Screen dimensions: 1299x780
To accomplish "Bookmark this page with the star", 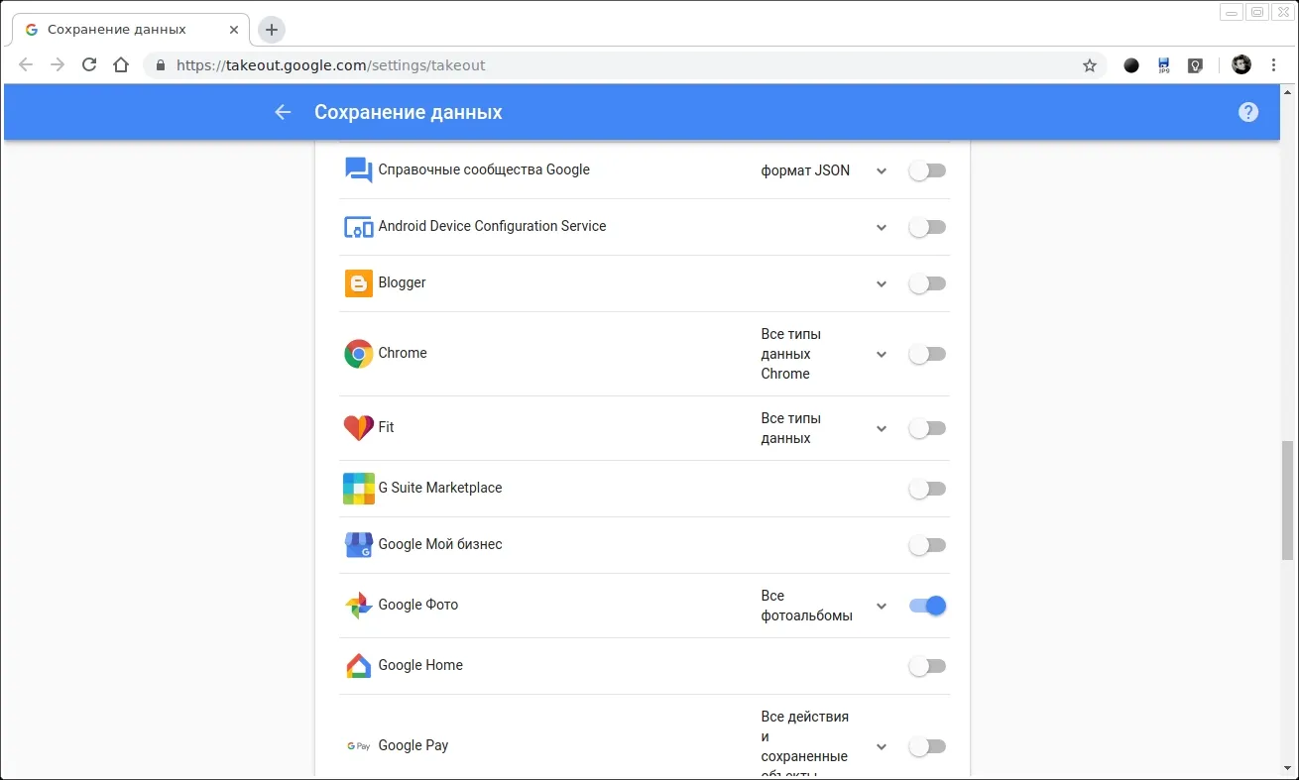I will click(x=1090, y=65).
